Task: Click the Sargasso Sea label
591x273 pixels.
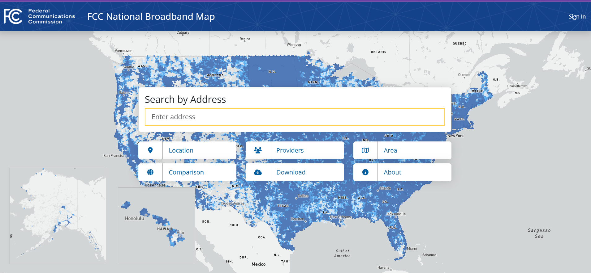Action: pos(539,233)
